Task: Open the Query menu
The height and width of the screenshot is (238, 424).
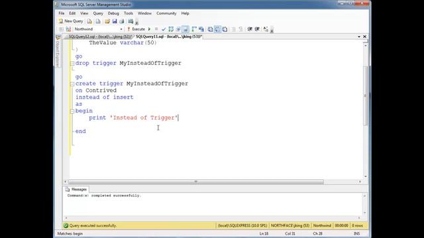Action: (98, 13)
